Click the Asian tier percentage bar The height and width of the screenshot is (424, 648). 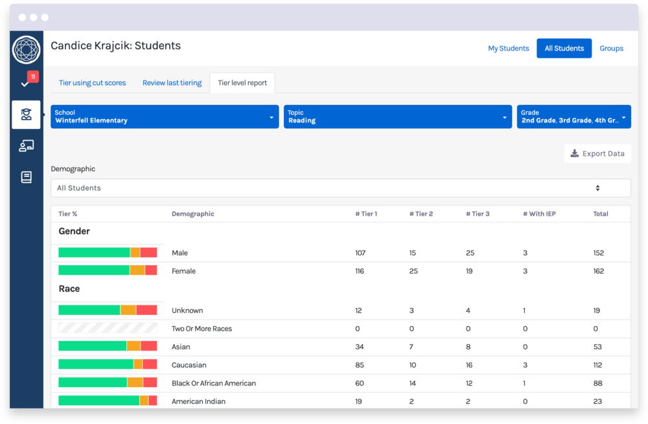[x=108, y=346]
